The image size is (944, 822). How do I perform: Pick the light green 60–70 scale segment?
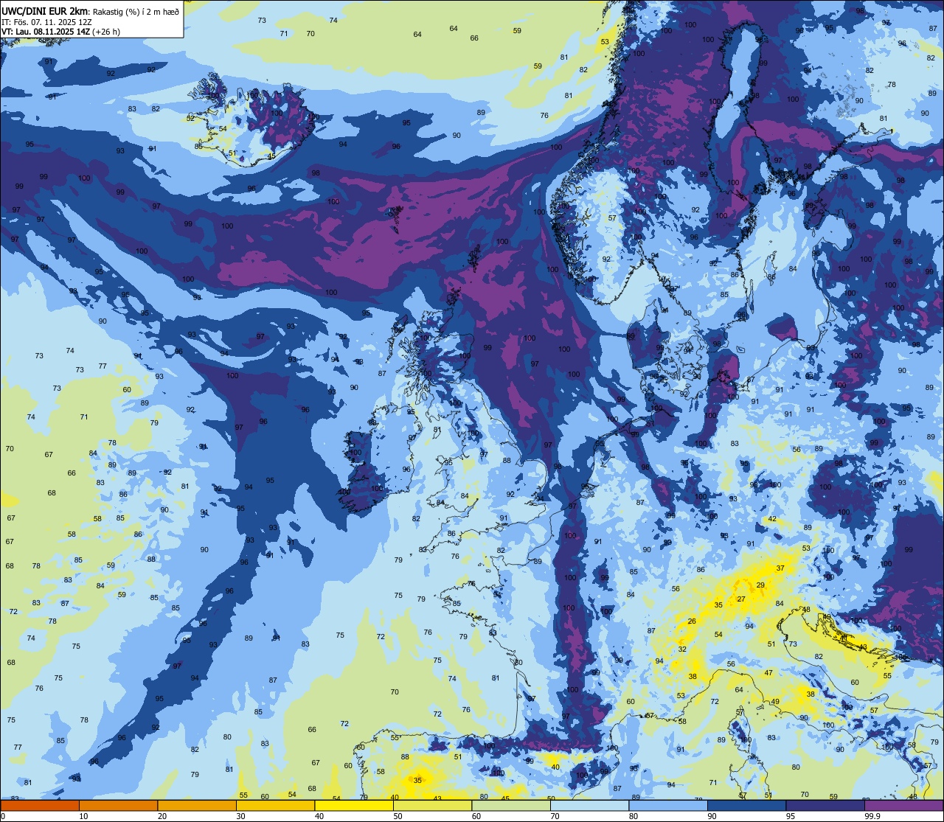511,805
